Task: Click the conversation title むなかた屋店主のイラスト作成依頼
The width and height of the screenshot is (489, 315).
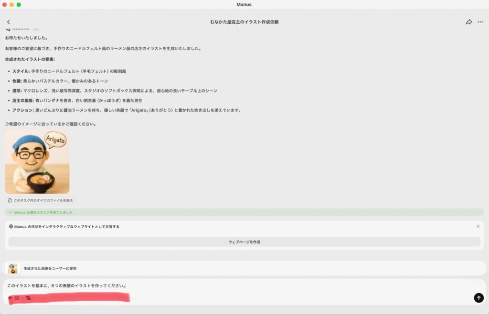Action: [244, 22]
